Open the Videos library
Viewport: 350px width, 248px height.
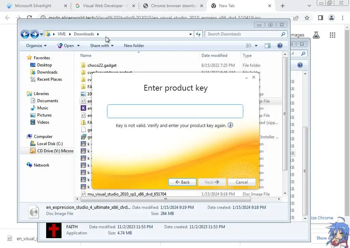click(x=43, y=122)
